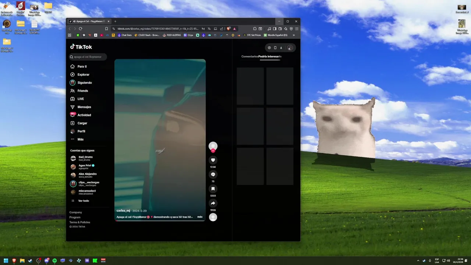Image resolution: width=471 pixels, height=265 pixels.
Task: Open Windows Start menu
Action: click(6, 261)
